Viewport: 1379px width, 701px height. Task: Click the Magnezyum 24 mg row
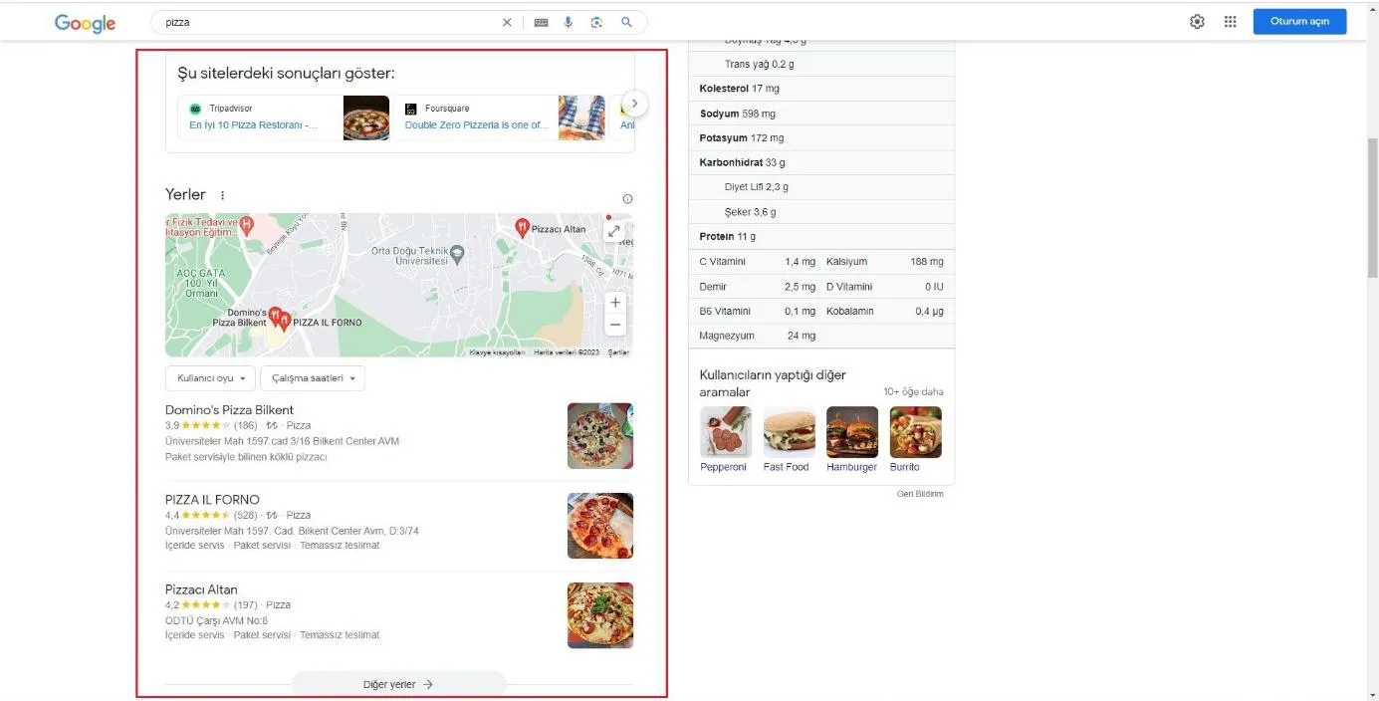[758, 336]
